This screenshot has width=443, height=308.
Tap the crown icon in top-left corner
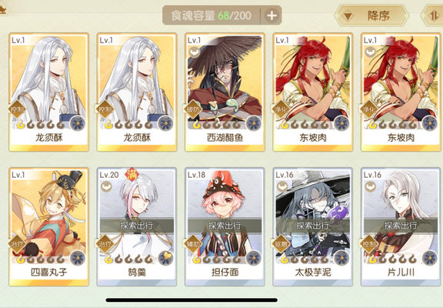pyautogui.click(x=3, y=11)
